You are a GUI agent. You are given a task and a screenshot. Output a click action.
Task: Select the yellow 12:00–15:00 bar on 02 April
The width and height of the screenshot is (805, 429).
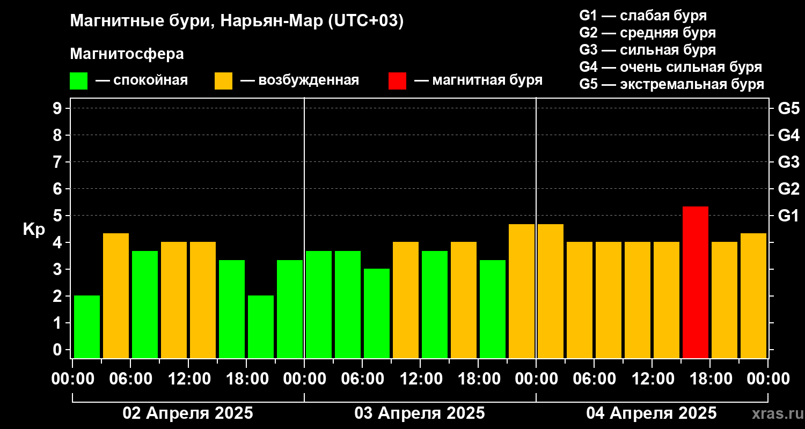[203, 300]
